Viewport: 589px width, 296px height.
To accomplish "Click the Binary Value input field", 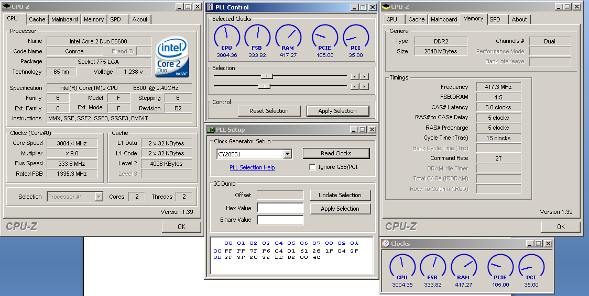I will tap(280, 220).
